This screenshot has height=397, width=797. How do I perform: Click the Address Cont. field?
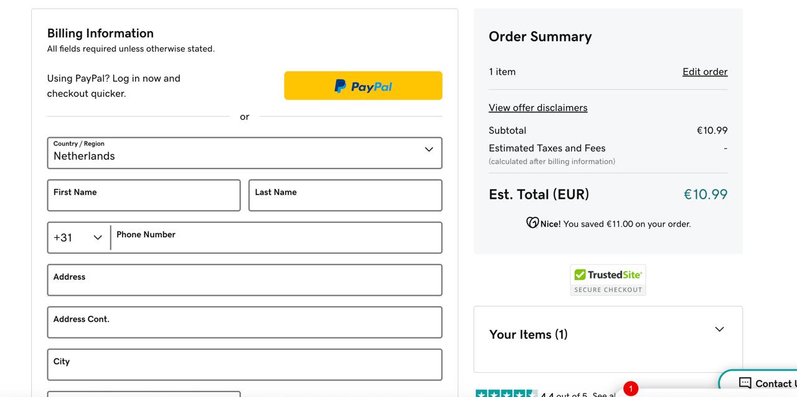tap(245, 322)
